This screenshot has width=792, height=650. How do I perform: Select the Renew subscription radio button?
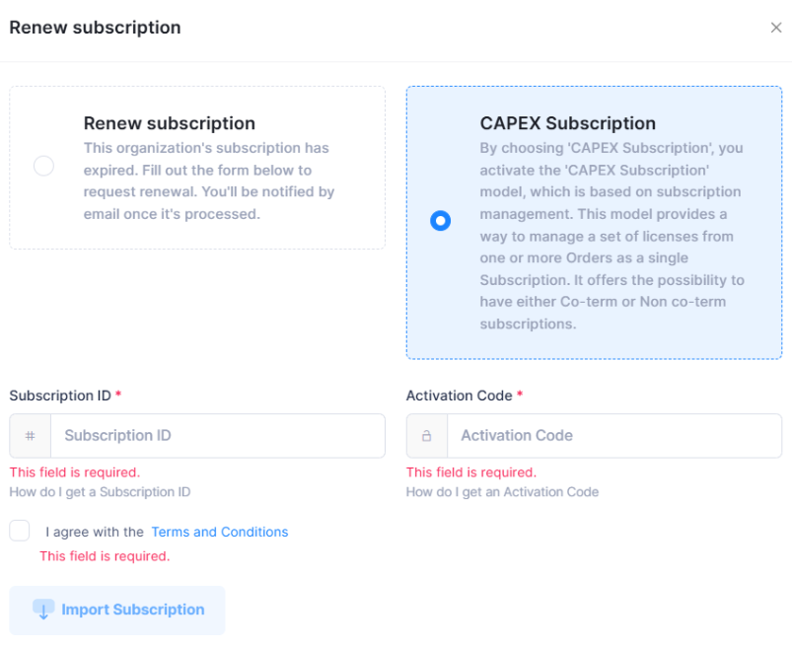pyautogui.click(x=43, y=166)
